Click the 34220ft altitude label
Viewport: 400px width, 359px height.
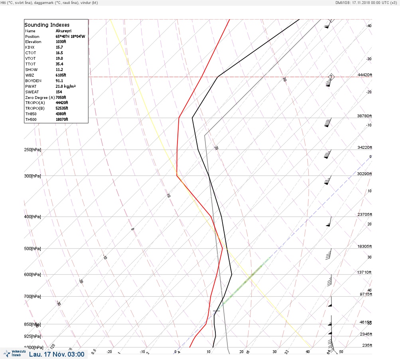[365, 148]
